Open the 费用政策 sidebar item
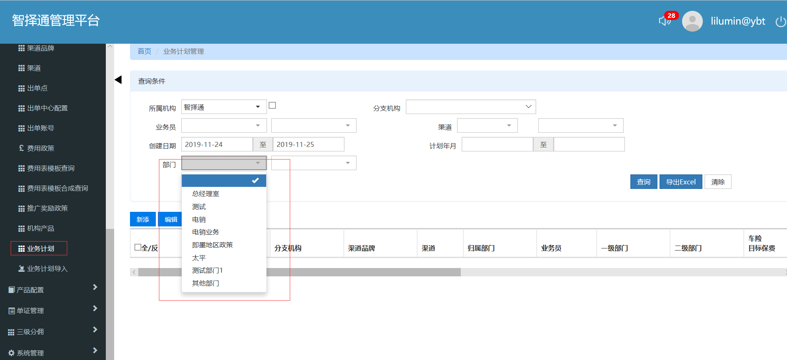The image size is (787, 360). click(41, 148)
